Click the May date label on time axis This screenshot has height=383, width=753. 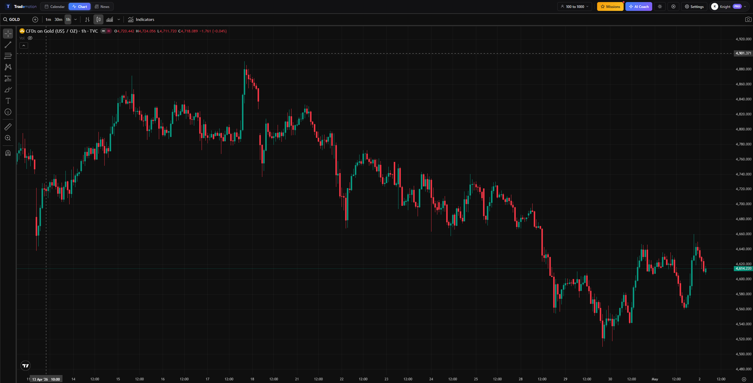655,379
